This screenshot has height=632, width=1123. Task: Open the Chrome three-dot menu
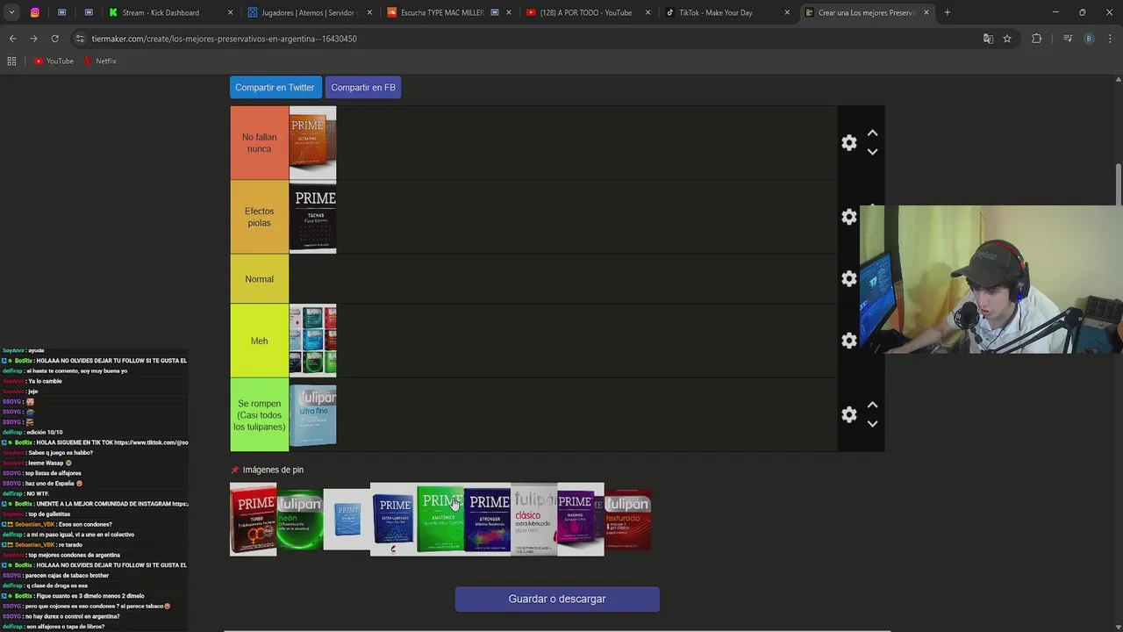tap(1110, 39)
